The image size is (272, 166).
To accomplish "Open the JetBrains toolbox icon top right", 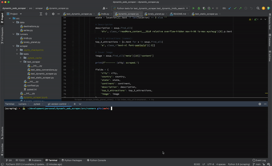I will (x=269, y=8).
